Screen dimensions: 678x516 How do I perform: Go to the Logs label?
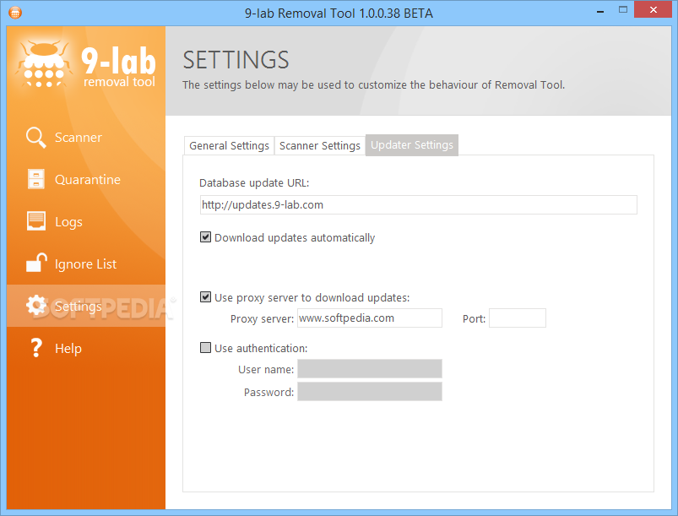pos(68,222)
